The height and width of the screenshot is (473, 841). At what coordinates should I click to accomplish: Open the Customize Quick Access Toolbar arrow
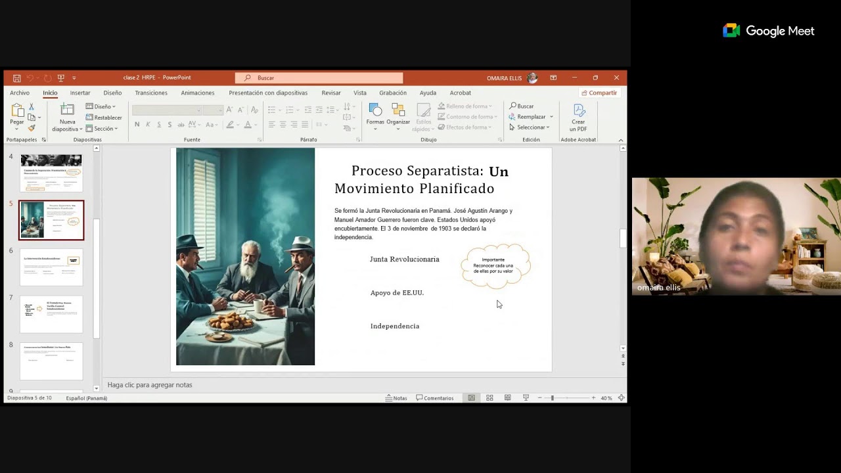coord(74,78)
